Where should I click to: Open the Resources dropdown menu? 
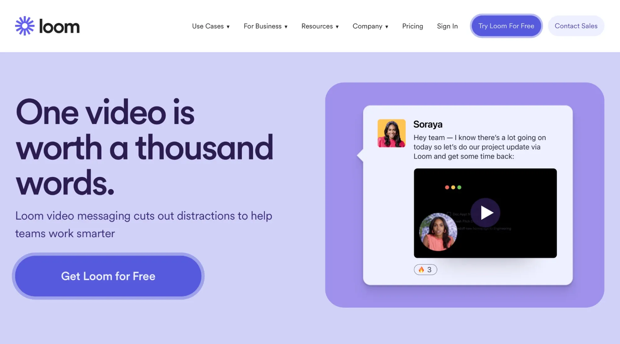[x=320, y=26]
